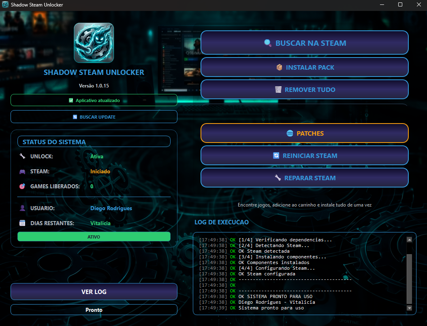This screenshot has height=326, width=427.
Task: Click the gamepad icon next to STEAM
Action: (x=22, y=171)
